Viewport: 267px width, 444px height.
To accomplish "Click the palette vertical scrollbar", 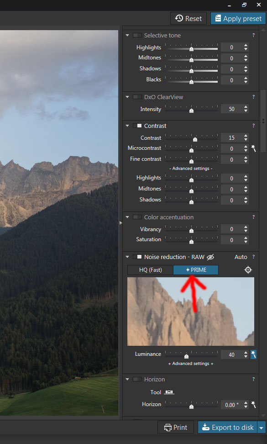I will [263, 121].
